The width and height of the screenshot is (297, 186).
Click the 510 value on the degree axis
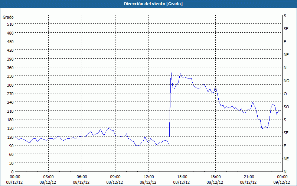tap(10, 24)
